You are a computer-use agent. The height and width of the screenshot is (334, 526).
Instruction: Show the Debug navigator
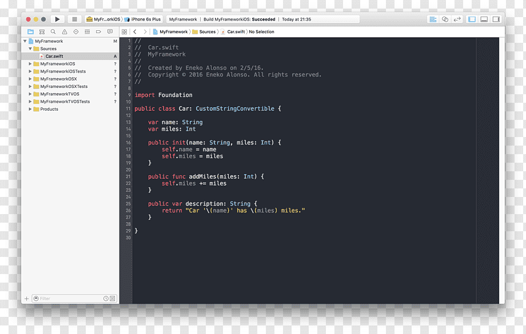(87, 32)
